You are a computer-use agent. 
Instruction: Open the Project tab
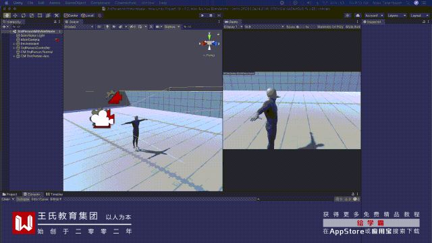(x=10, y=194)
